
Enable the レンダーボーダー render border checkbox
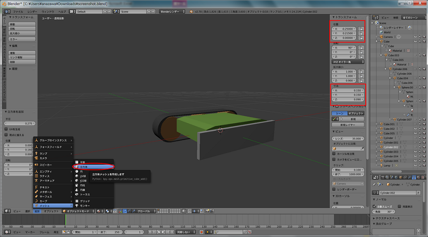tap(335, 189)
